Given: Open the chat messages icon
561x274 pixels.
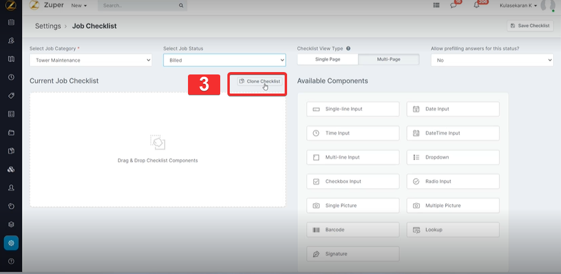Looking at the screenshot, I should [x=454, y=5].
